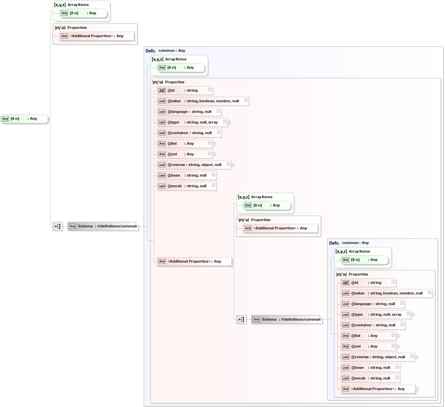Expand @reverse property details
The image size is (445, 407).
228,164
